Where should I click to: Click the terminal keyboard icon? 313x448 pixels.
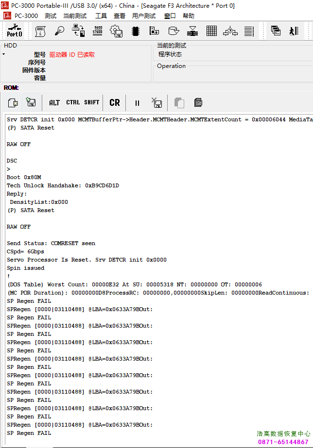[x=198, y=102]
